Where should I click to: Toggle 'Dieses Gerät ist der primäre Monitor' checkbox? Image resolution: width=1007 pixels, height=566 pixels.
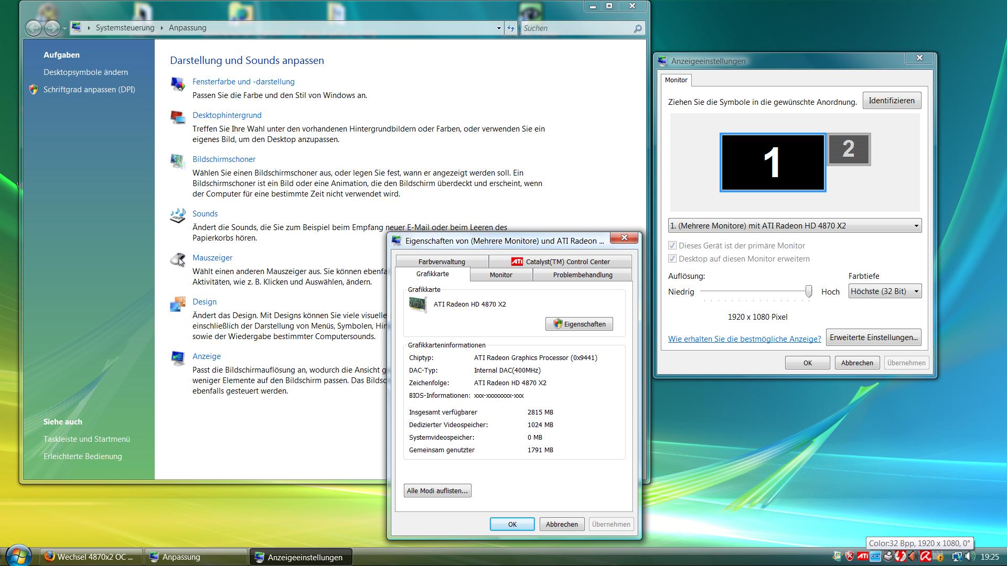tap(672, 245)
